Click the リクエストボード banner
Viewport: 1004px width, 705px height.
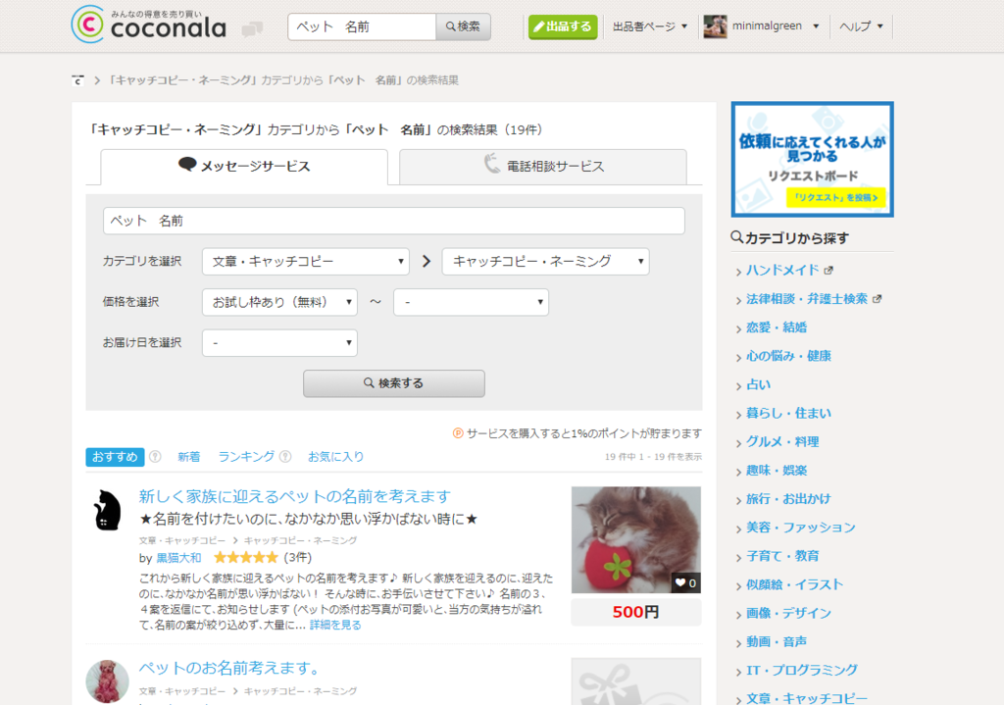[812, 159]
